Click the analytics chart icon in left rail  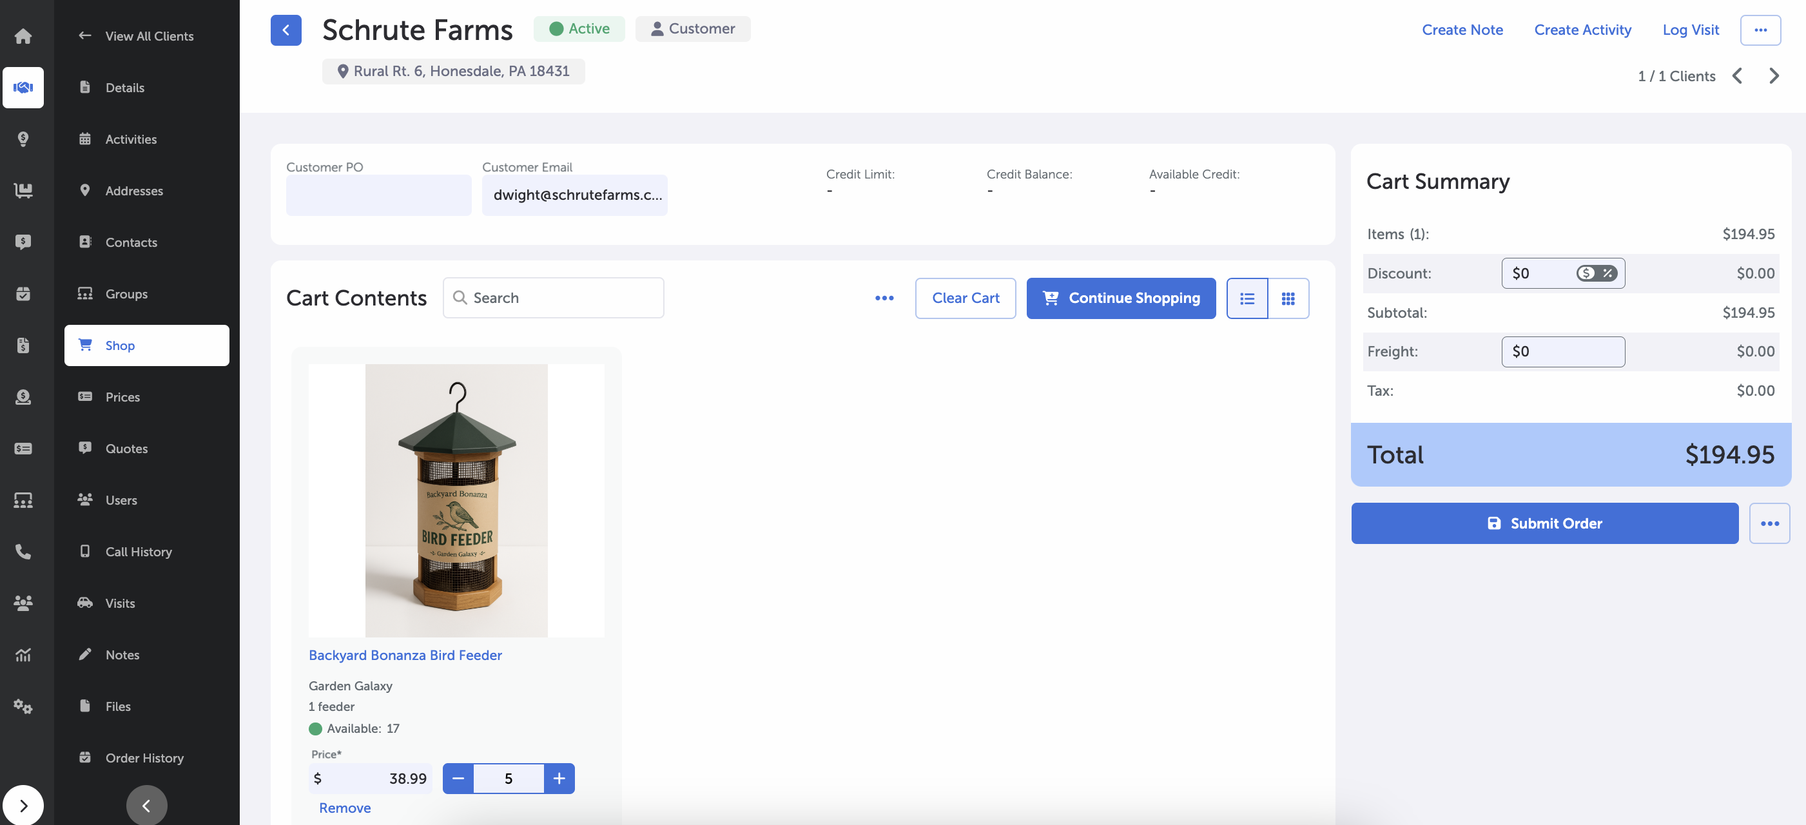pos(23,655)
